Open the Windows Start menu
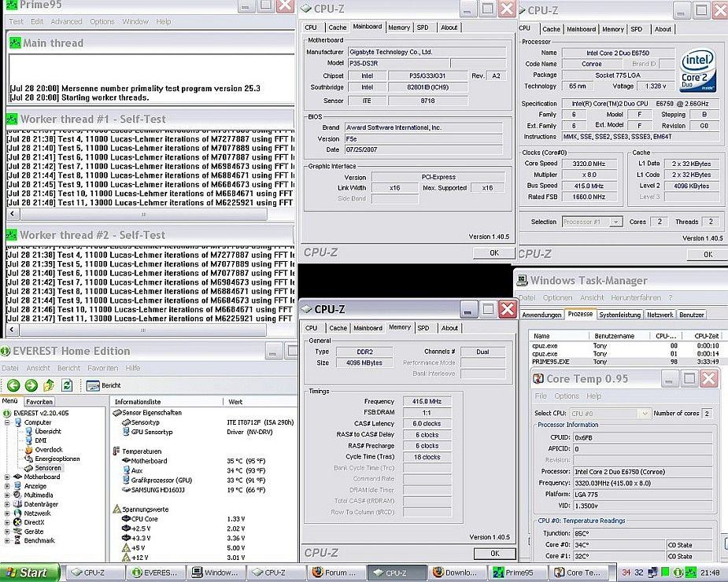The height and width of the screenshot is (582, 728). [x=30, y=573]
